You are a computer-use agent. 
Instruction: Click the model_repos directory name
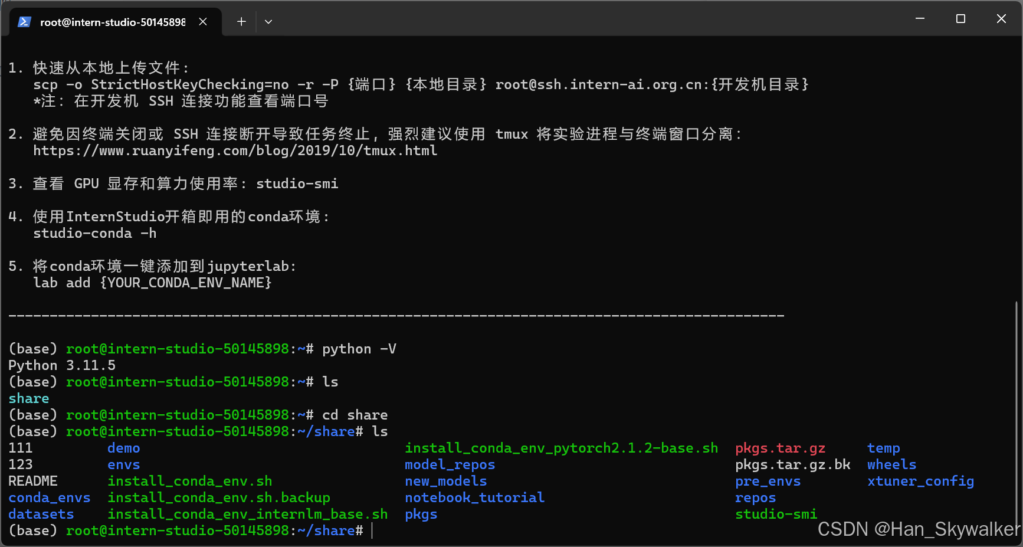click(x=450, y=464)
